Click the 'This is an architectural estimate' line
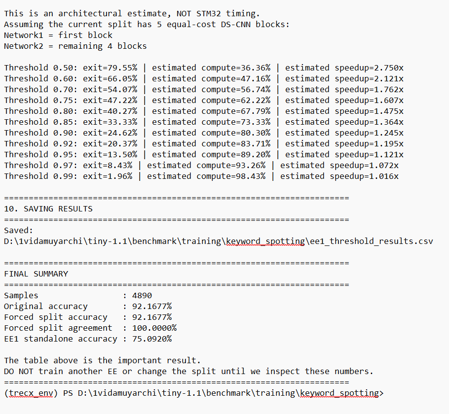This screenshot has height=414, width=449. coord(132,13)
